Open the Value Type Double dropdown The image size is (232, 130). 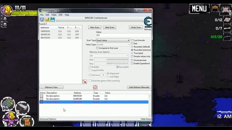[113, 44]
